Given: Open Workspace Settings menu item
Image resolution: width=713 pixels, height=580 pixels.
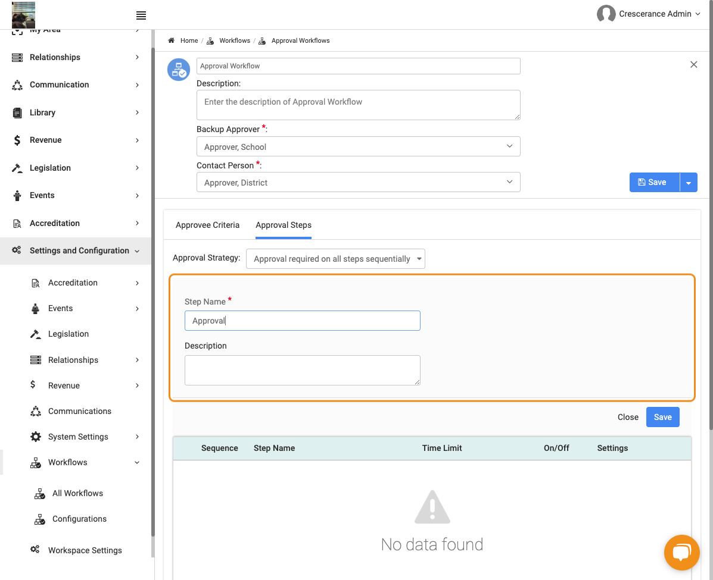Looking at the screenshot, I should [x=85, y=550].
